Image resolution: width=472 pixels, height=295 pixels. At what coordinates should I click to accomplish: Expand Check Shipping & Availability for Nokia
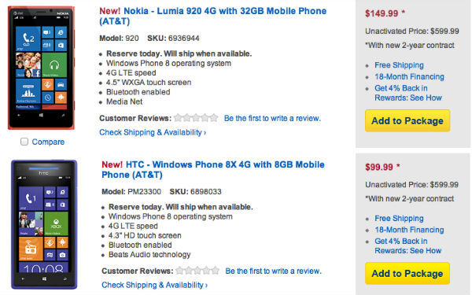153,132
